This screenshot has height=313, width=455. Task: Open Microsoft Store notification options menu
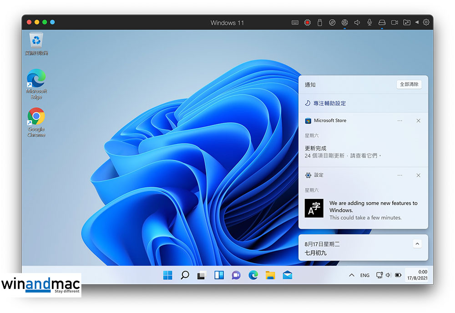coord(400,121)
